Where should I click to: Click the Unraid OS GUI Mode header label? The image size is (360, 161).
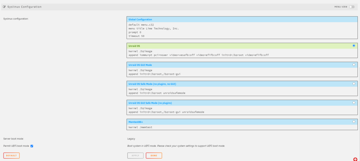tap(140, 65)
